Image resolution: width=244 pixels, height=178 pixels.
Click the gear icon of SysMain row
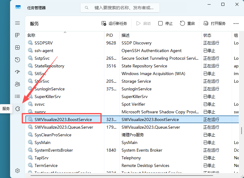point(30,142)
